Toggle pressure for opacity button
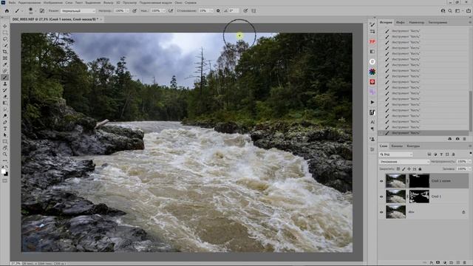This screenshot has width=473, height=266. click(135, 10)
